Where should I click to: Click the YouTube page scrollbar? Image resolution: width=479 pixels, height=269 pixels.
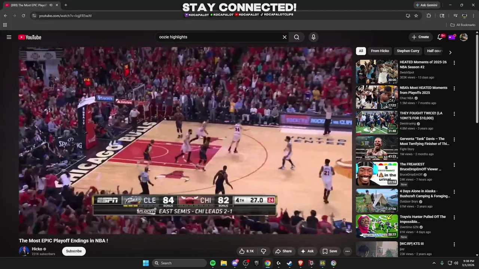click(477, 78)
